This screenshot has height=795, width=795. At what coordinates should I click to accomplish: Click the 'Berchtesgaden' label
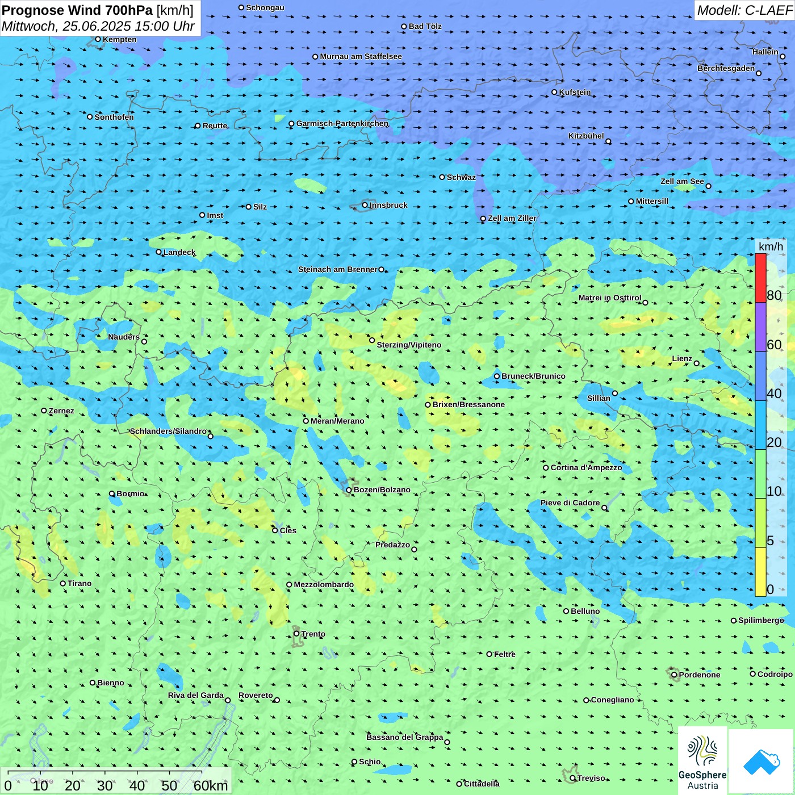point(726,68)
